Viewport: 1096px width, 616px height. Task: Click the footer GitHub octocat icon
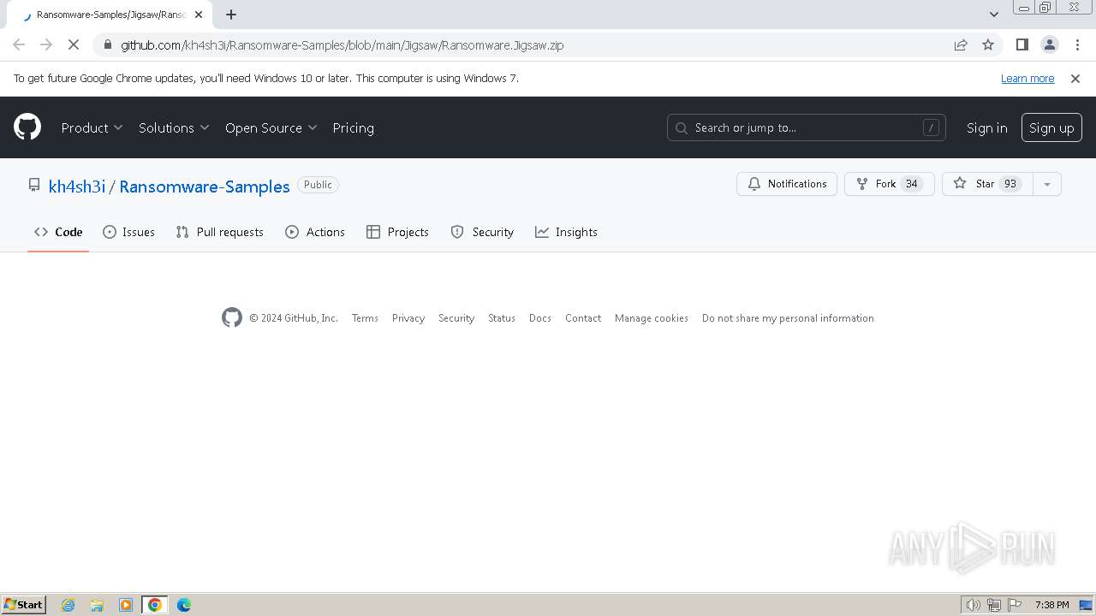coord(231,317)
